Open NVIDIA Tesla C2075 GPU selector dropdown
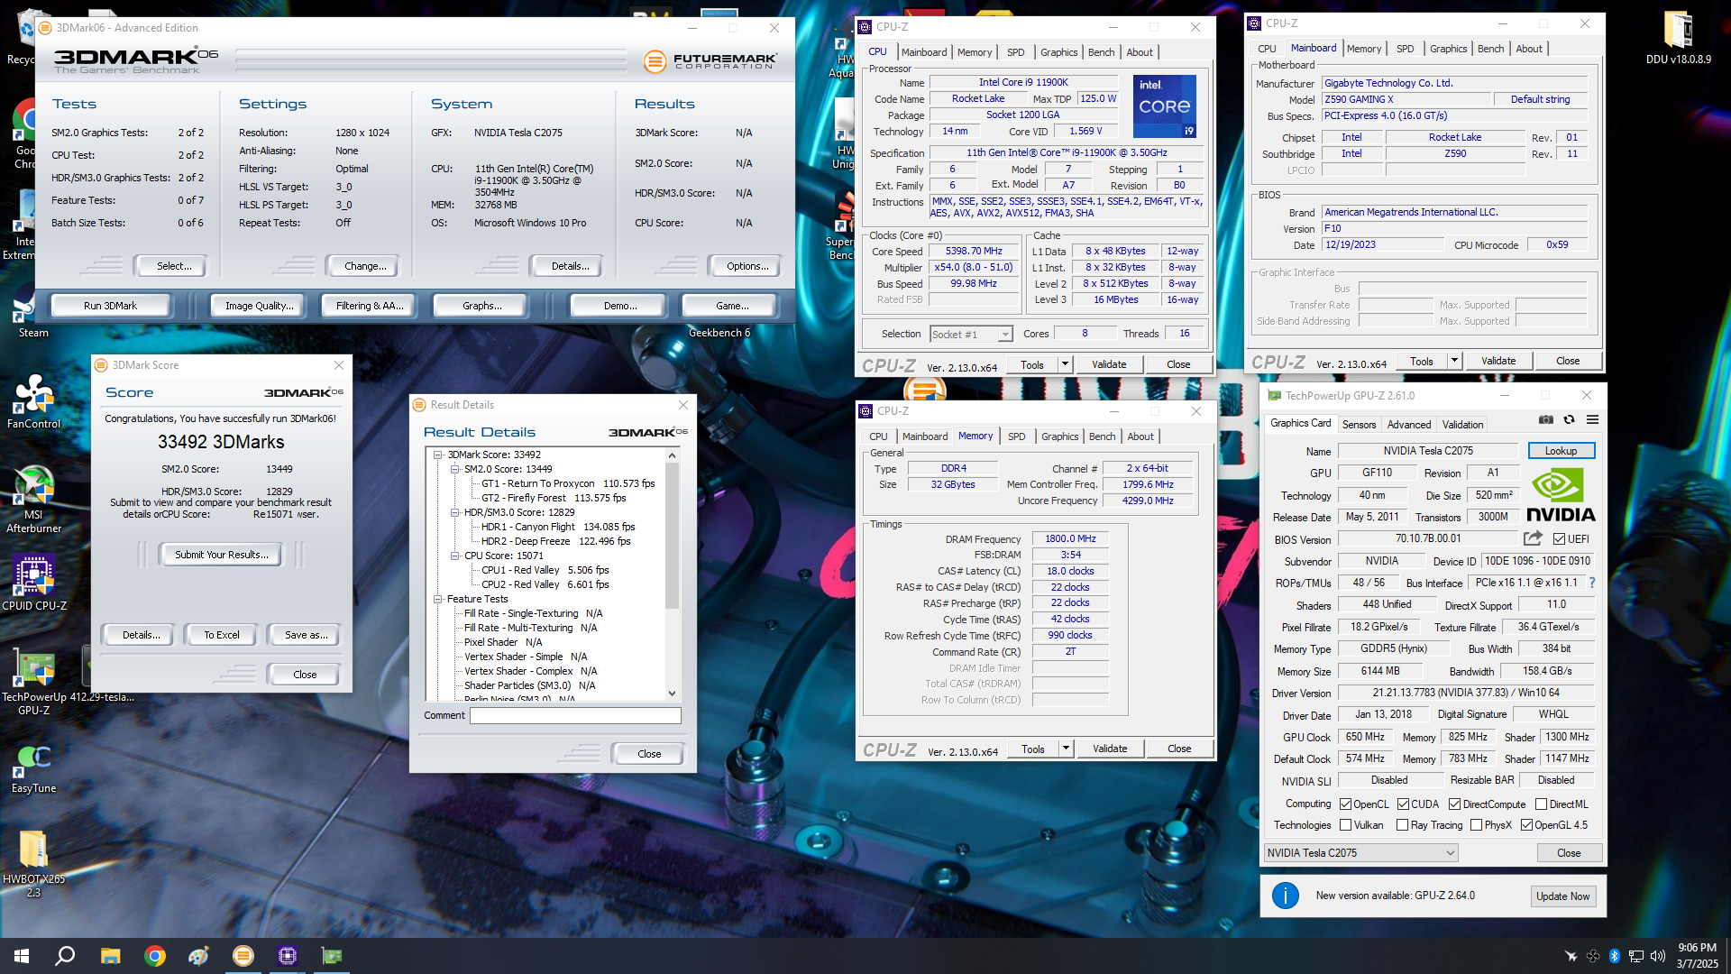This screenshot has width=1731, height=974. [1360, 853]
